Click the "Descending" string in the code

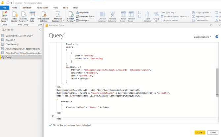point(96,59)
